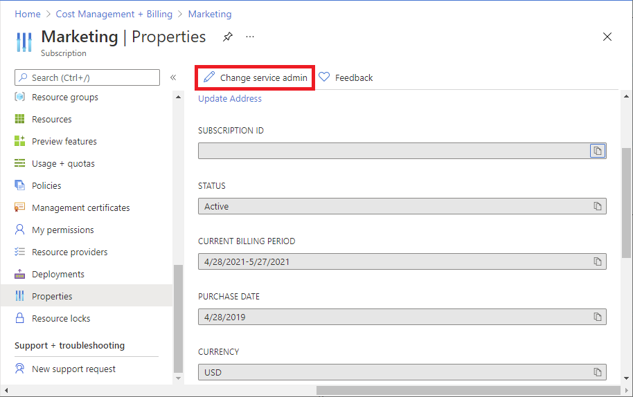Close the Marketing Properties blade

point(607,37)
